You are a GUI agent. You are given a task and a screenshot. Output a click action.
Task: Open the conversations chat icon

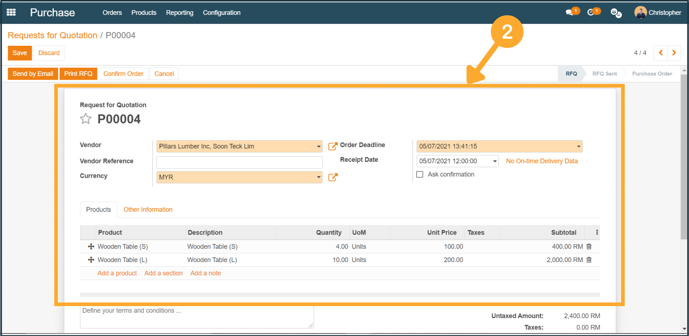coord(569,12)
